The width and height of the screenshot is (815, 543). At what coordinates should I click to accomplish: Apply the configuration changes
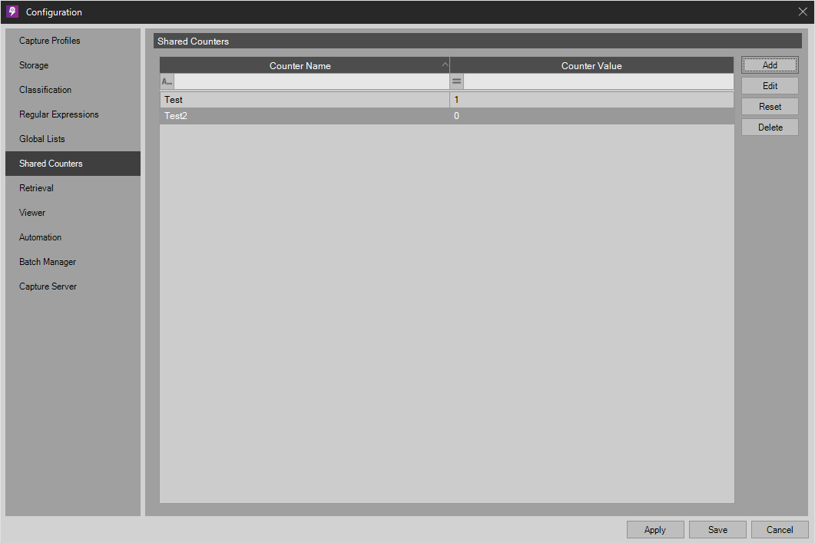coord(655,529)
